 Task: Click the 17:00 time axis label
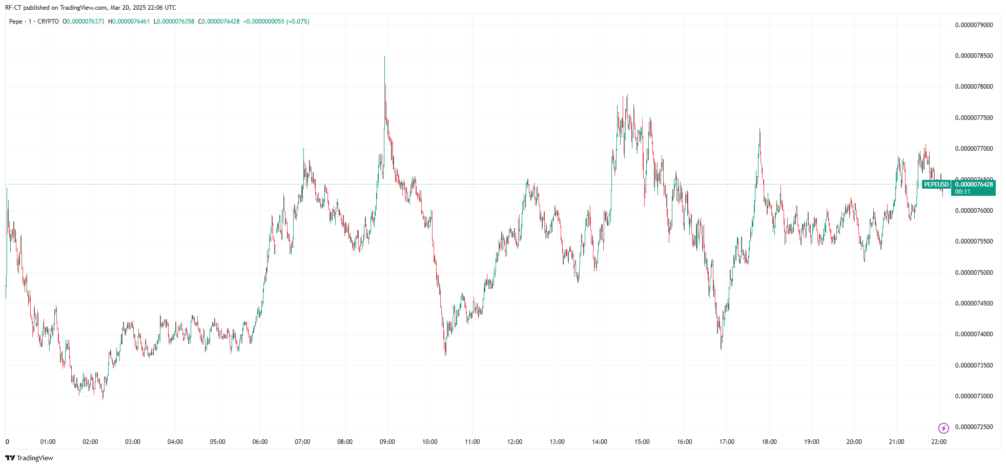[727, 442]
